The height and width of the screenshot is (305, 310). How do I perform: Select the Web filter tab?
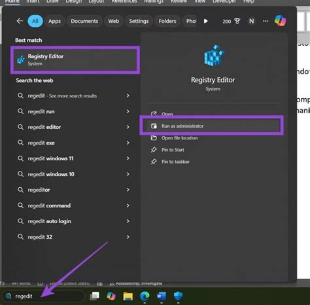114,21
